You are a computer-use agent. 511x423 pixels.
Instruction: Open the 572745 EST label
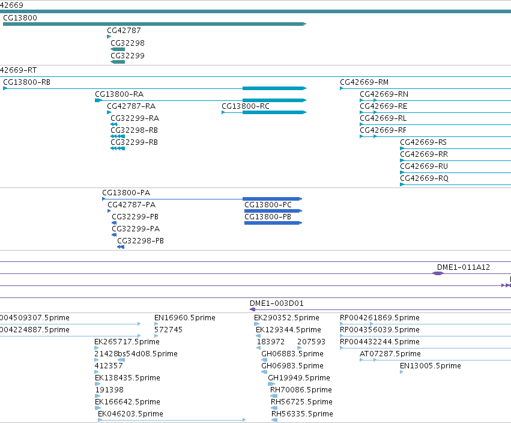tap(168, 330)
